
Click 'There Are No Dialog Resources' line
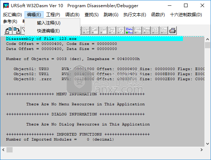[x=88, y=124]
